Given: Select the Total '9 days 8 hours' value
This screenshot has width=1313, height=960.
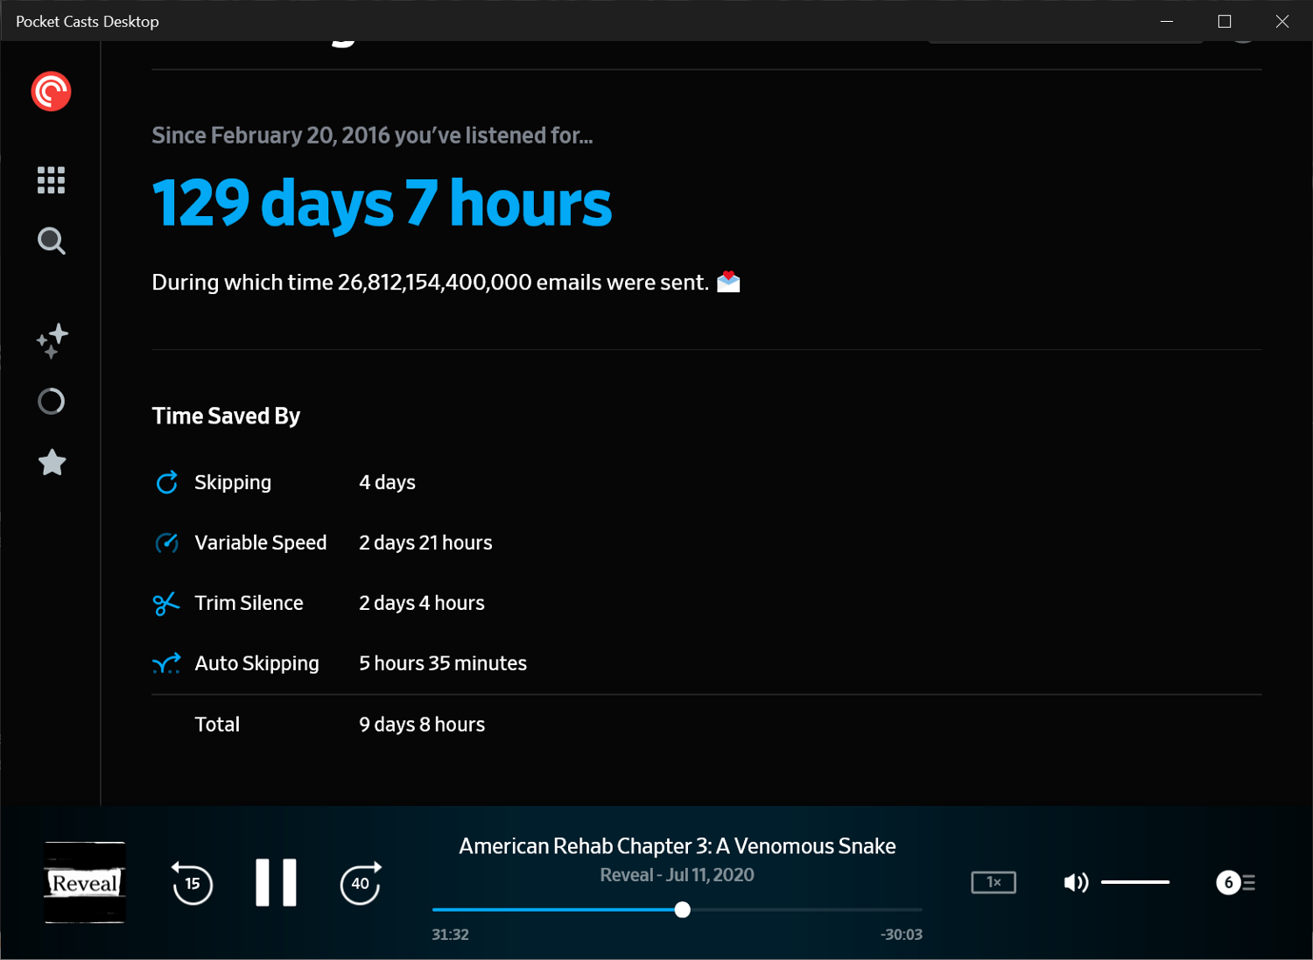Looking at the screenshot, I should click(x=422, y=725).
